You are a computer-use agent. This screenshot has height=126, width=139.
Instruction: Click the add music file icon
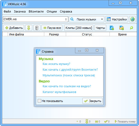click(x=112, y=28)
